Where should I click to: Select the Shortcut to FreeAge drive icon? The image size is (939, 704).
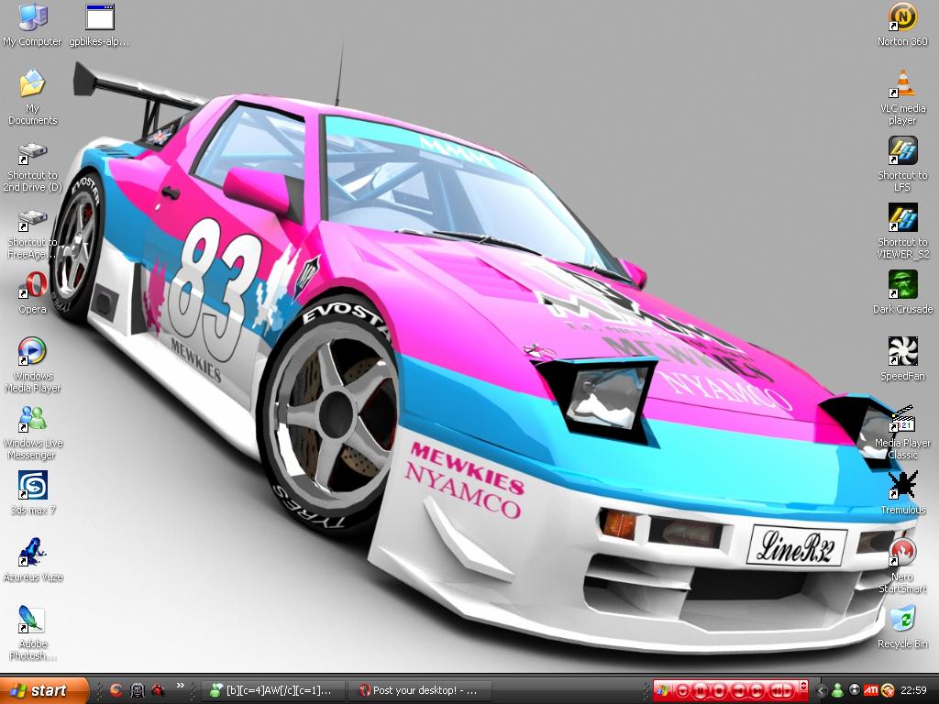coord(32,234)
